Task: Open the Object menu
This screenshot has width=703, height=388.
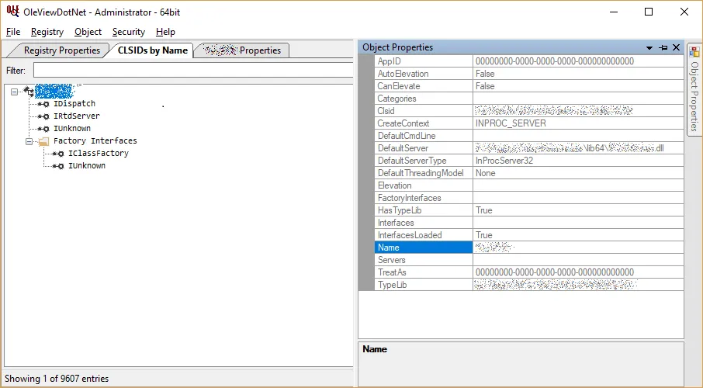Action: [88, 32]
